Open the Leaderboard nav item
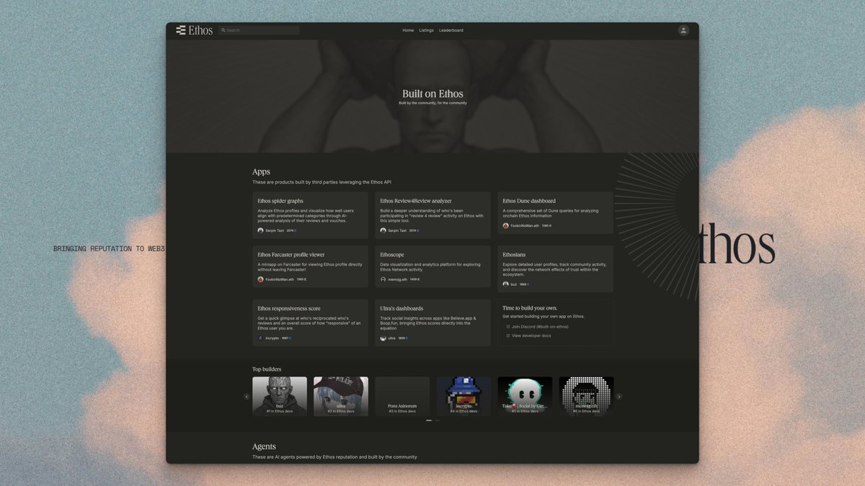This screenshot has width=865, height=486. (451, 30)
